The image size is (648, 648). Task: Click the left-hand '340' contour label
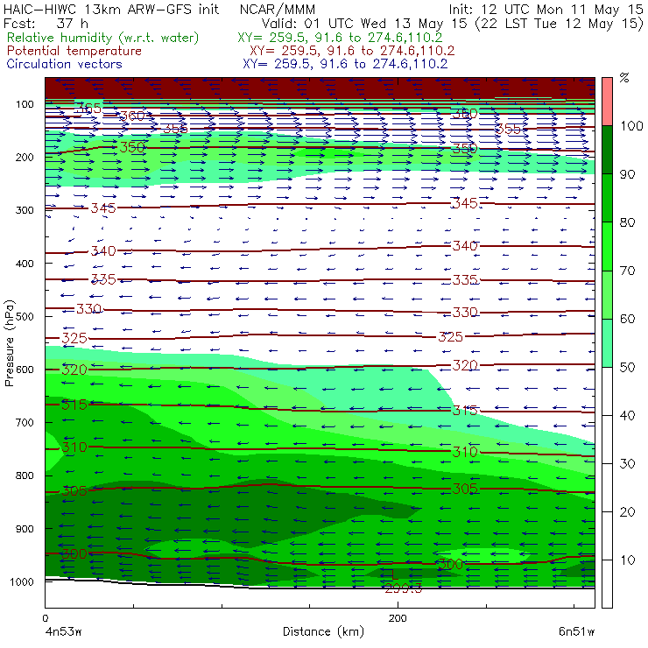coord(103,250)
